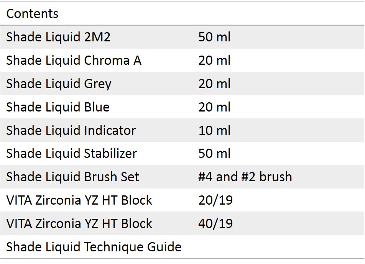
Task: Select the Shade Liquid Blue label
Action: click(x=58, y=107)
